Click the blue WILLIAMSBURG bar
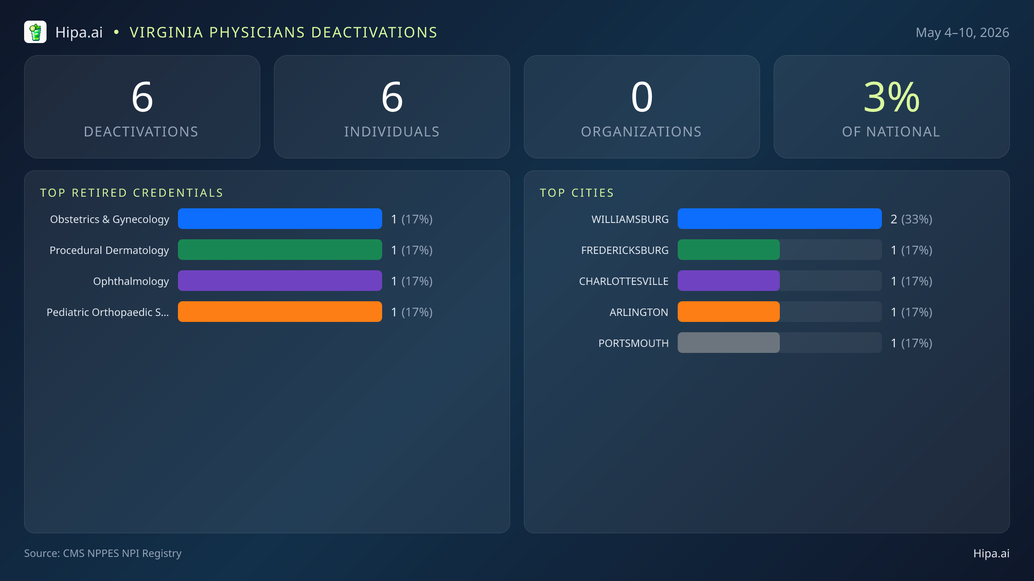Image resolution: width=1034 pixels, height=581 pixels. click(780, 219)
